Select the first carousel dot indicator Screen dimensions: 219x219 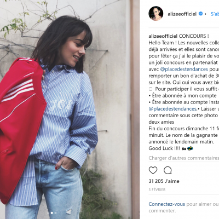(x=48, y=213)
